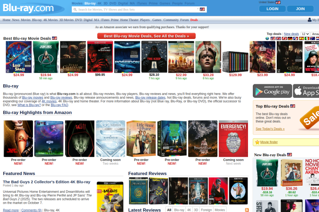
Task: Open the Lost in Space deal cover
Action: point(19,57)
